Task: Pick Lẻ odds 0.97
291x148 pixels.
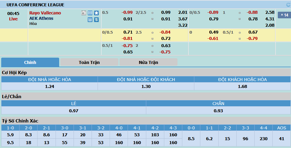Action: [x=74, y=111]
